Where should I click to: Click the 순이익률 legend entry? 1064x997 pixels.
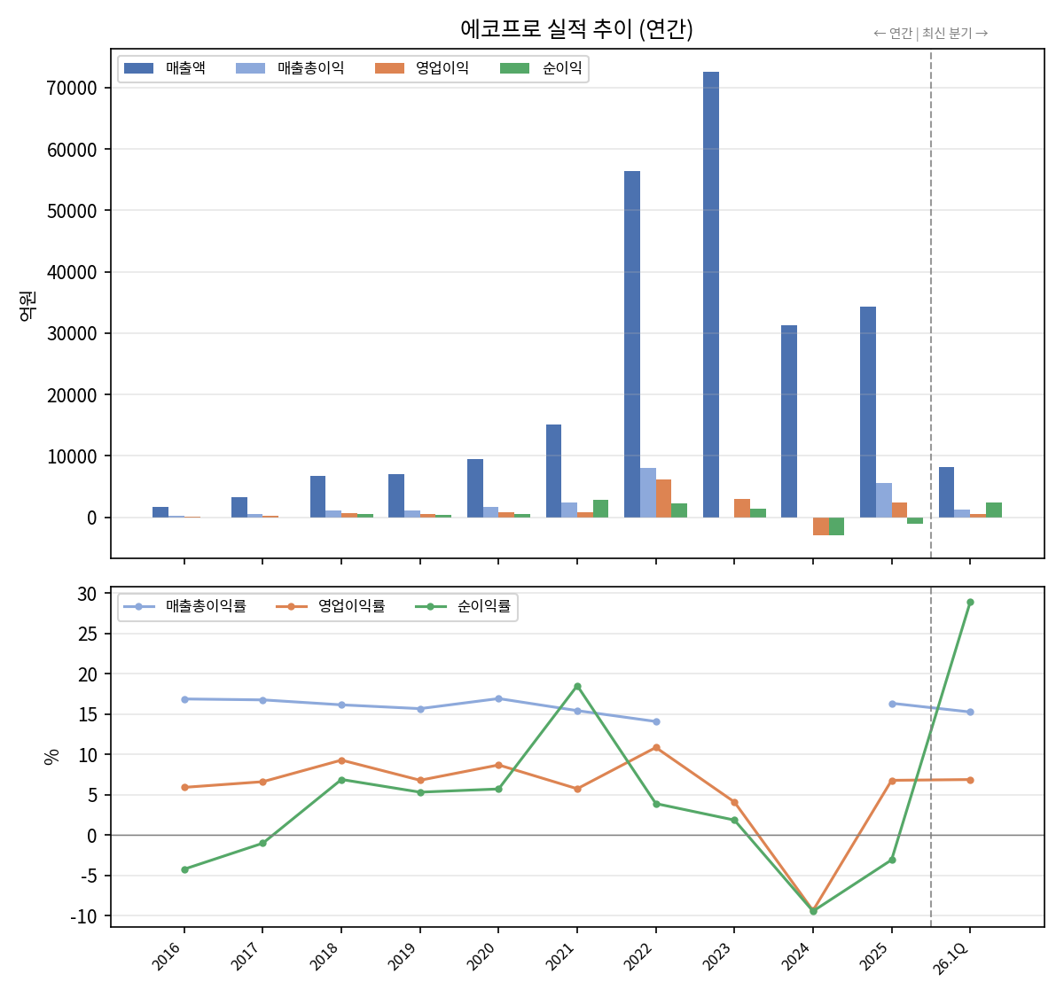pyautogui.click(x=463, y=606)
